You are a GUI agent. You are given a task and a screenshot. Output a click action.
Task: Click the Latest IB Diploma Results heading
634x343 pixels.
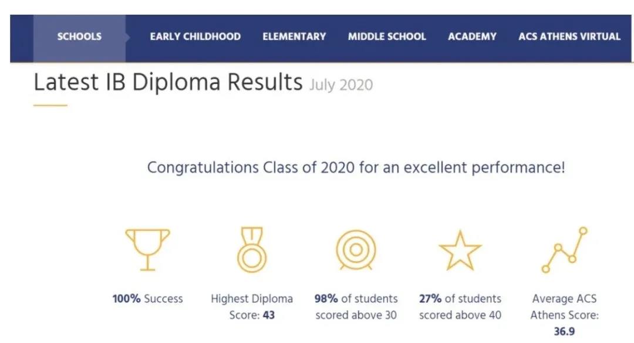168,82
